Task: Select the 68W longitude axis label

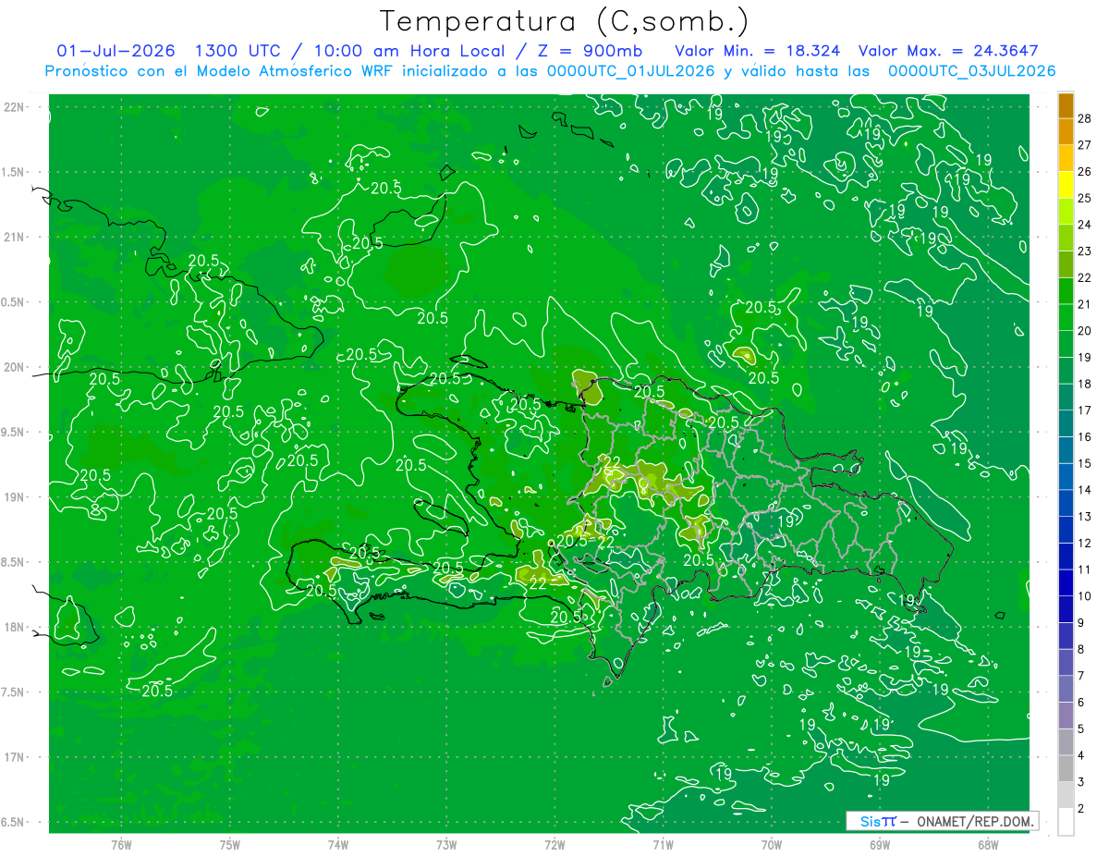Action: tap(987, 844)
